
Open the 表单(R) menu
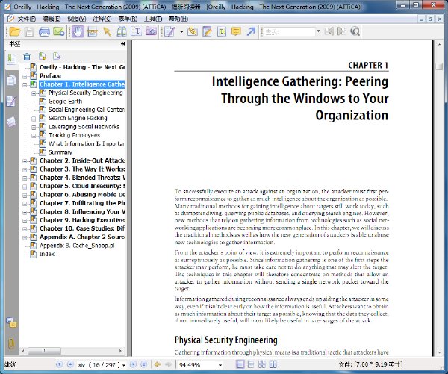[x=128, y=19]
